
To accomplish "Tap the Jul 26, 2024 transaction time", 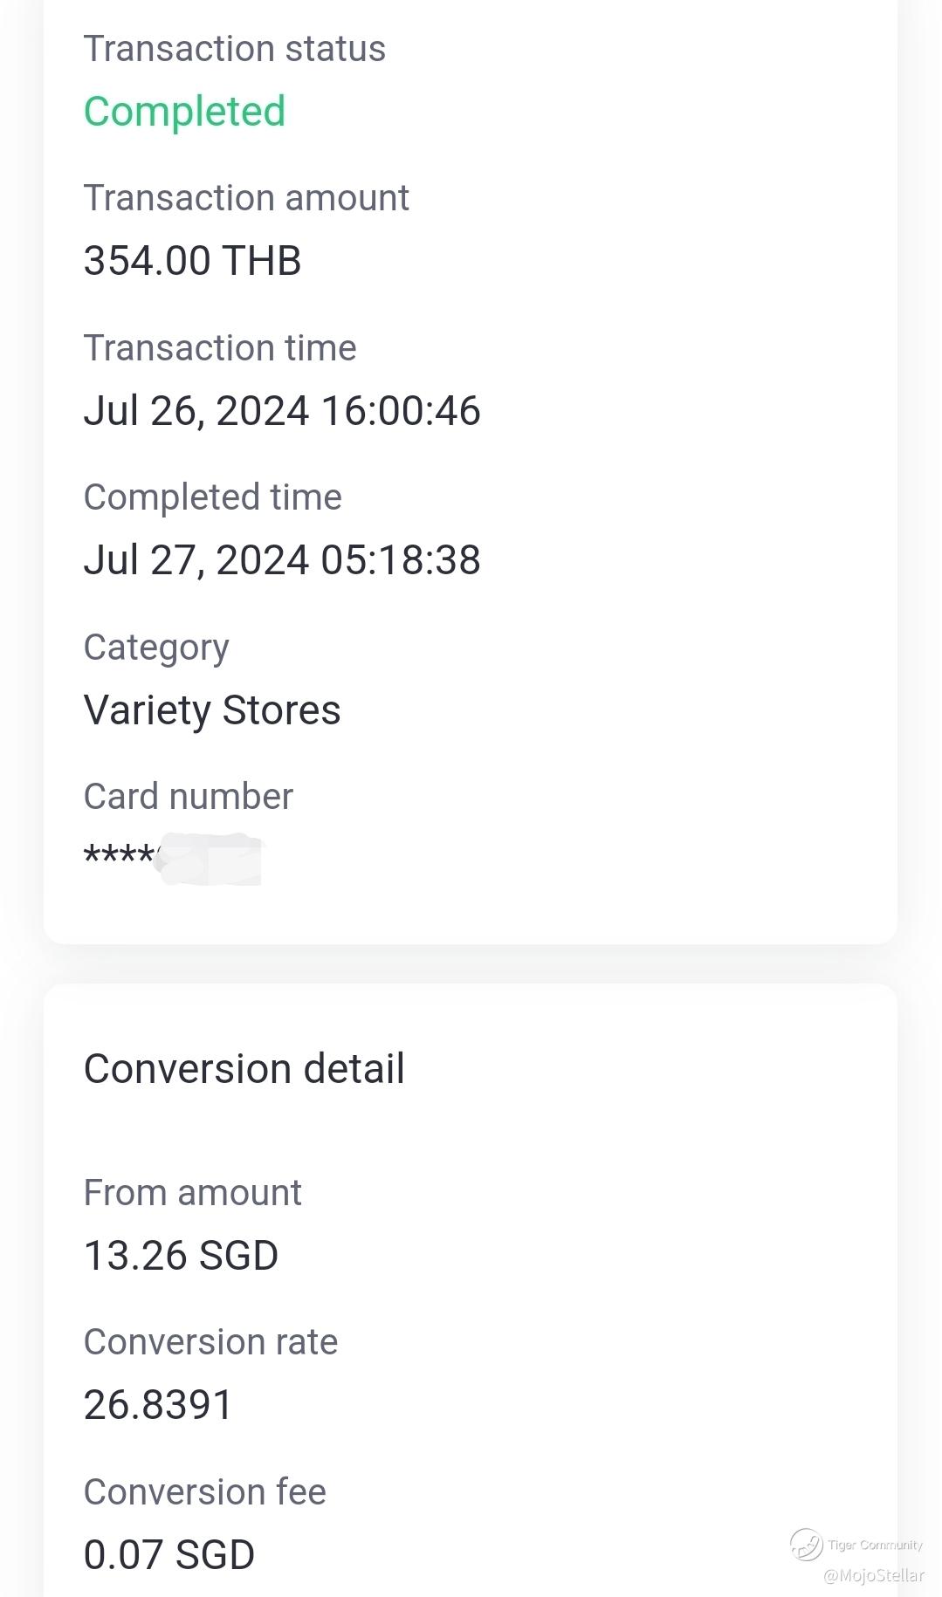I will (281, 411).
